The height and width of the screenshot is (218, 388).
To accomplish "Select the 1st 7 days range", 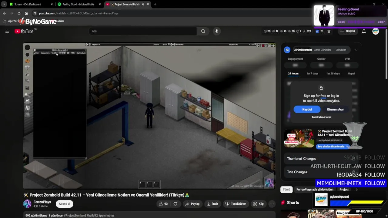I will pyautogui.click(x=312, y=74).
